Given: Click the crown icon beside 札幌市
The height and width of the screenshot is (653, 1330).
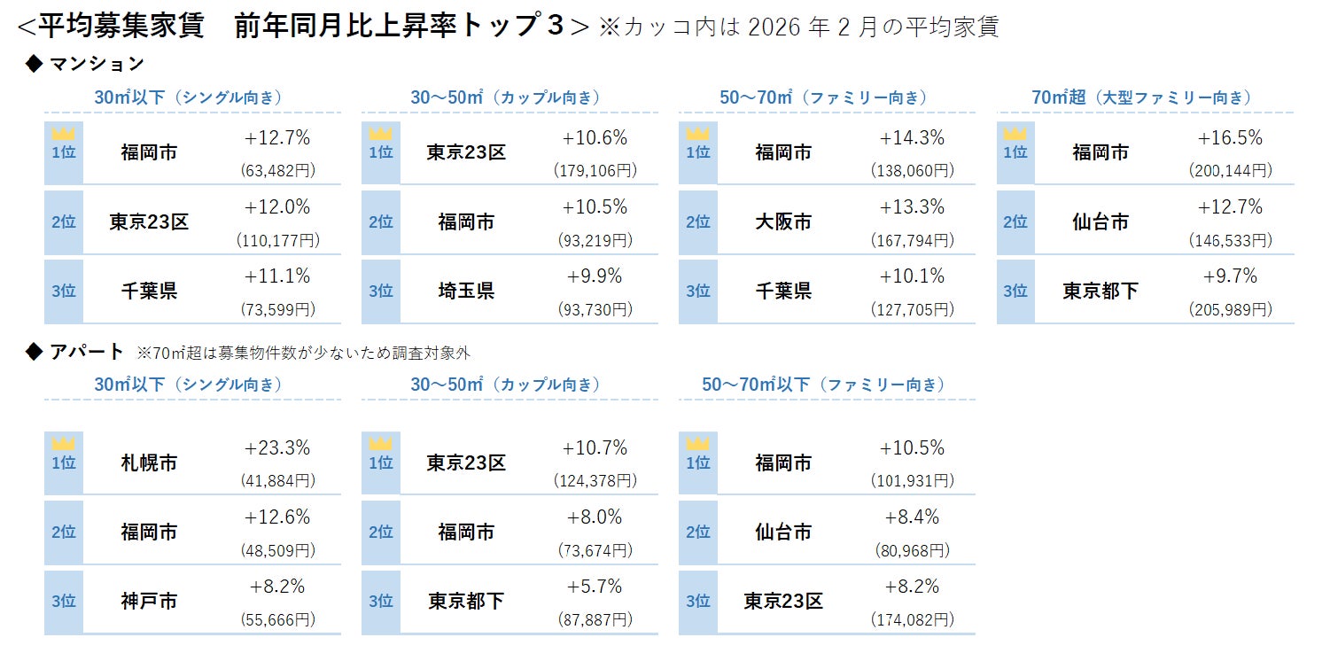Looking at the screenshot, I should coord(64,444).
